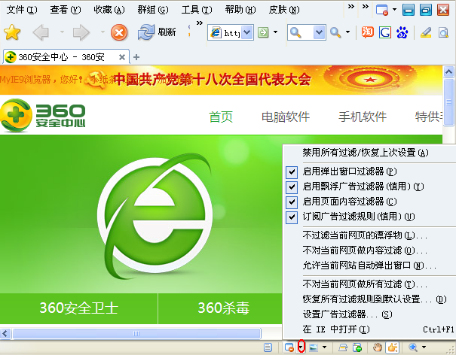Viewport: 456px width, 355px height.
Task: Expand hidden toolbar items chevron near refresh
Action: point(199,23)
